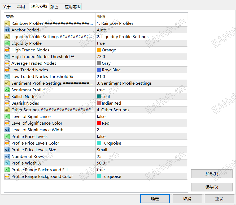Image resolution: width=236 pixels, height=205 pixels.
Task: Click the color icon beside Bullish Nodes
Action: click(7, 97)
